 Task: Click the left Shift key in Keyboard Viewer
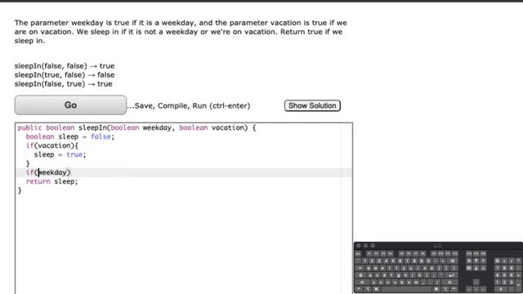click(362, 283)
